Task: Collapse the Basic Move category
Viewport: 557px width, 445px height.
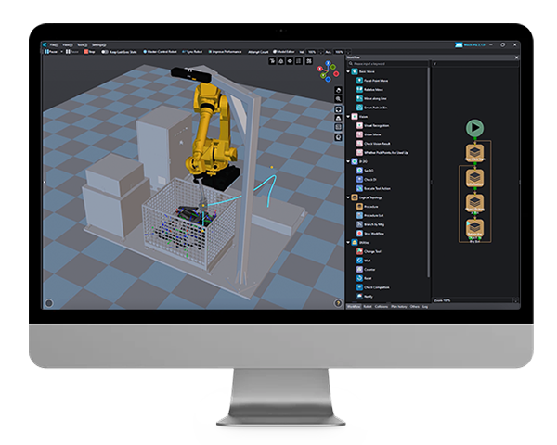Action: coord(349,72)
